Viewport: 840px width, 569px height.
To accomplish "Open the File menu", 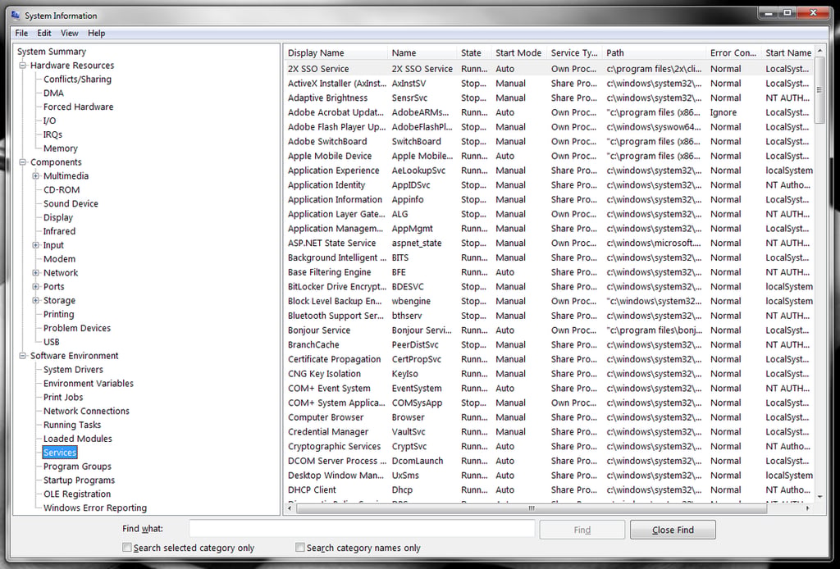I will pyautogui.click(x=21, y=33).
